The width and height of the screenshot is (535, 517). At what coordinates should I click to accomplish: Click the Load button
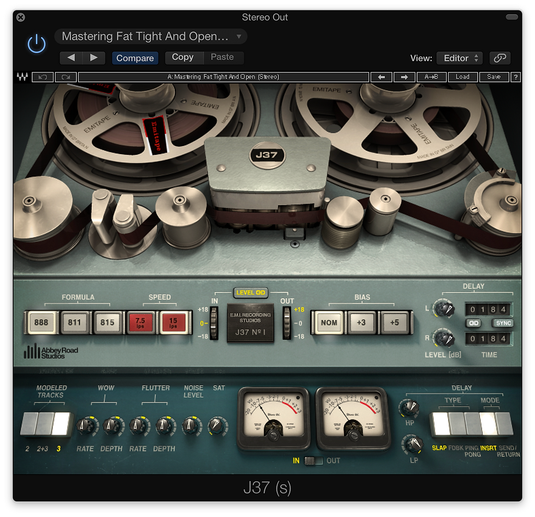point(463,77)
